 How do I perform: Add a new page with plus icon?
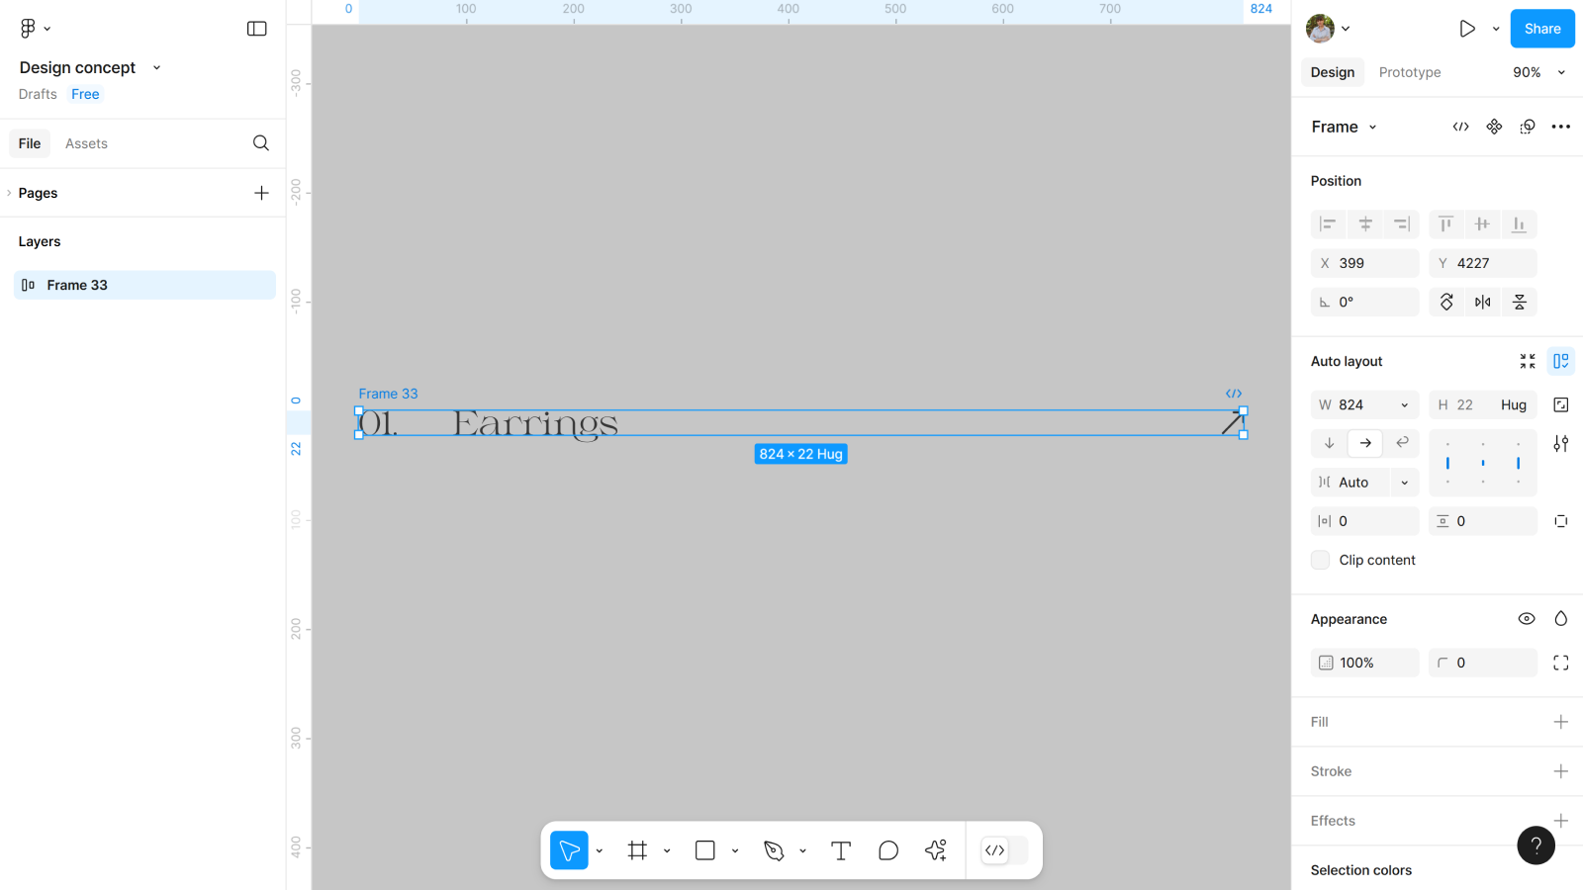tap(261, 193)
